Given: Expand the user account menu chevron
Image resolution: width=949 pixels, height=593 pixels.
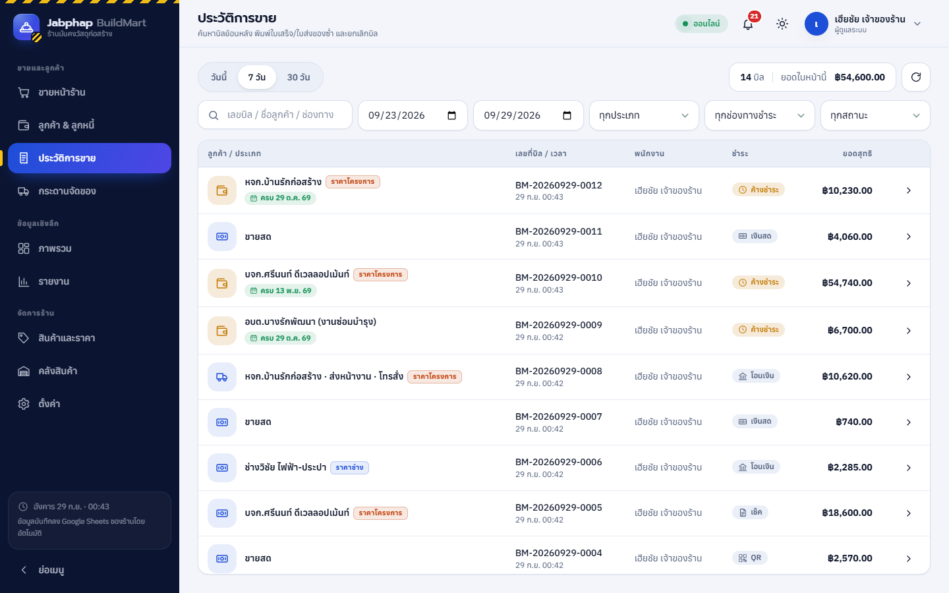Looking at the screenshot, I should click(x=917, y=24).
